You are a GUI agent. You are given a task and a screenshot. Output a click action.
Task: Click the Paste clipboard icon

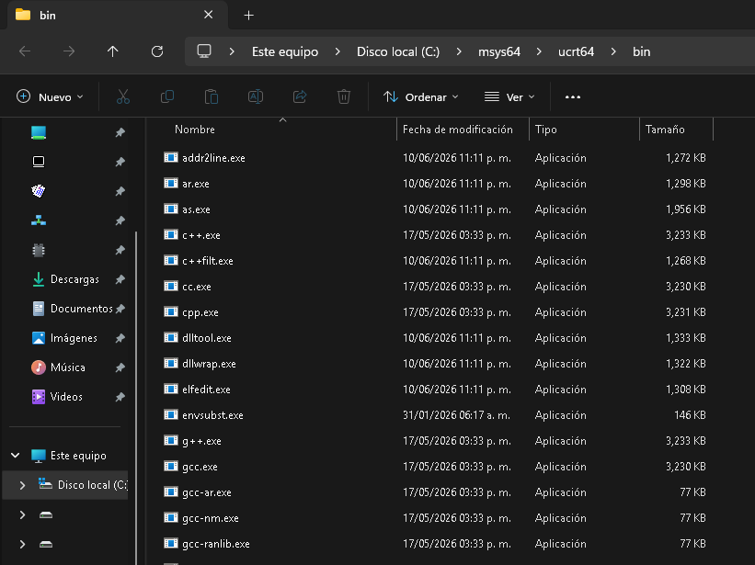click(212, 97)
